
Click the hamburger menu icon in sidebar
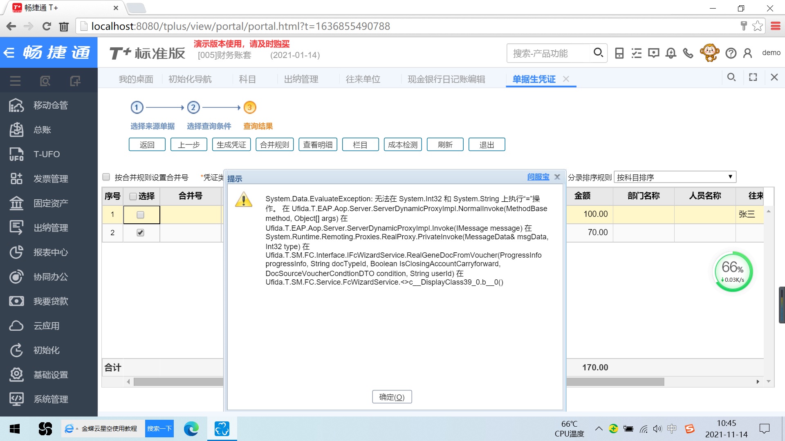[15, 81]
